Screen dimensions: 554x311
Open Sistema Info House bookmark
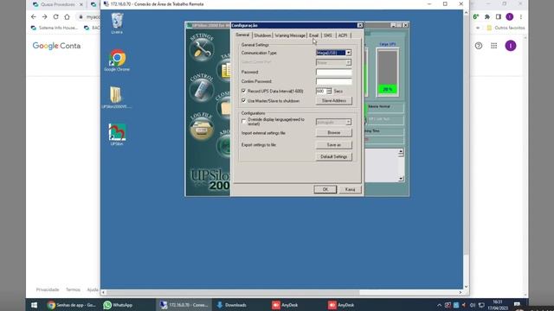click(x=54, y=28)
